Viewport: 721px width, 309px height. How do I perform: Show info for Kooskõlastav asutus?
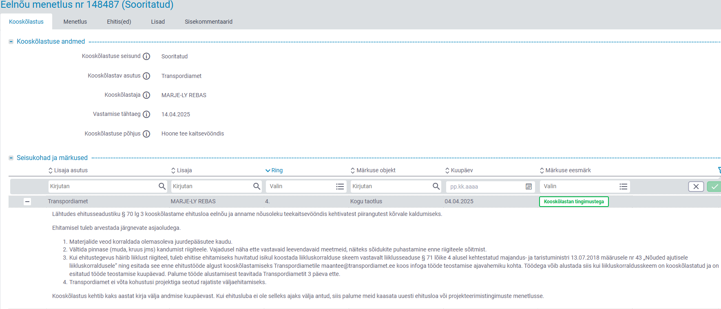tap(146, 76)
